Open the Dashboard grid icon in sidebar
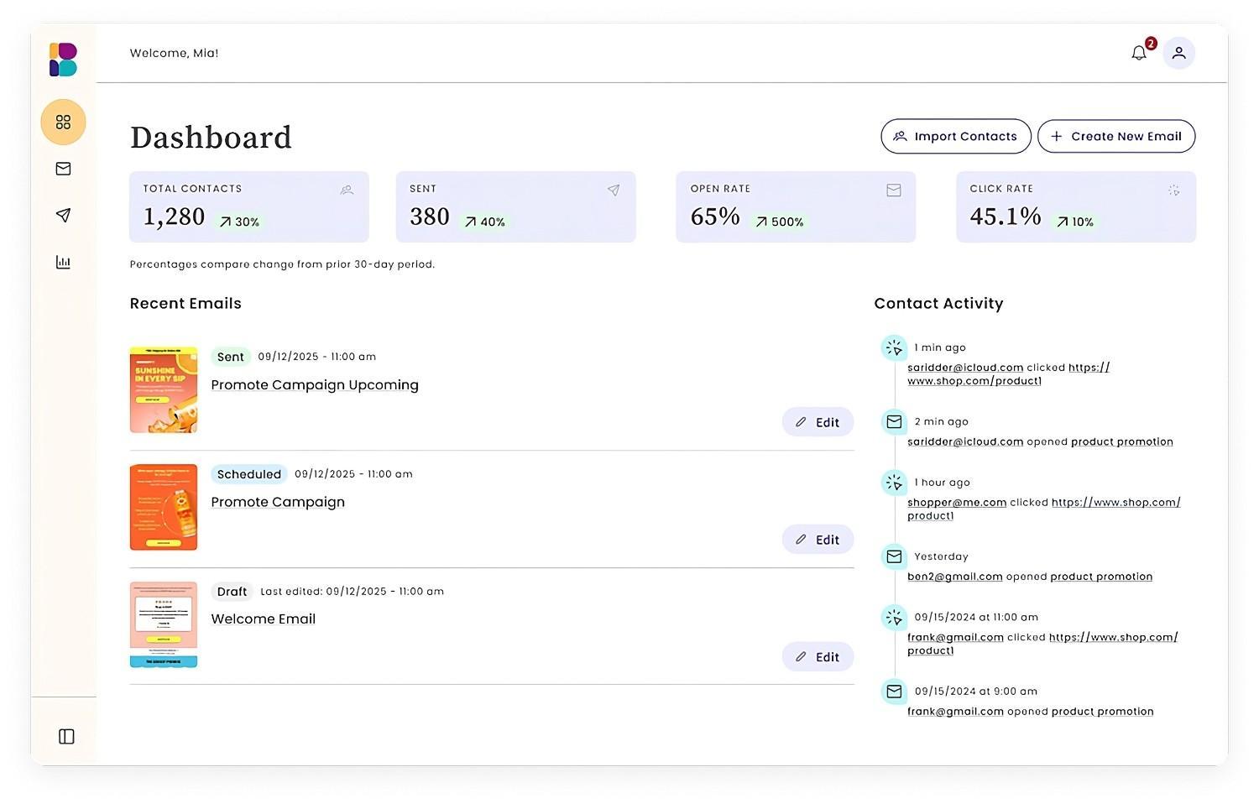Screen dimensions: 1259x804 click(x=63, y=123)
